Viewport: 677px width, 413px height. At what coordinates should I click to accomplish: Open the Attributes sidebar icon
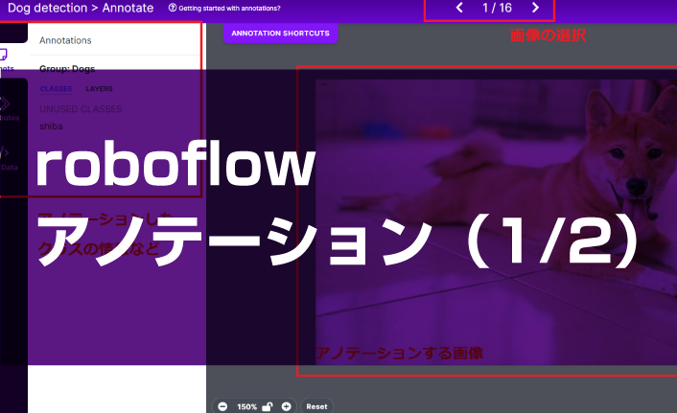click(x=5, y=103)
